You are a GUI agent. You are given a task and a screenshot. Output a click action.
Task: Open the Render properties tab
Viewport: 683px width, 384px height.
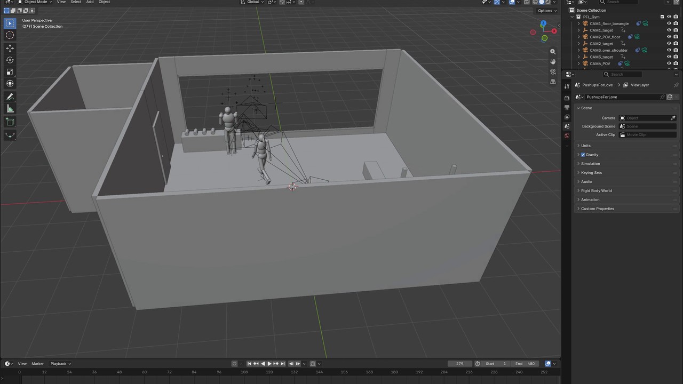pos(567,98)
